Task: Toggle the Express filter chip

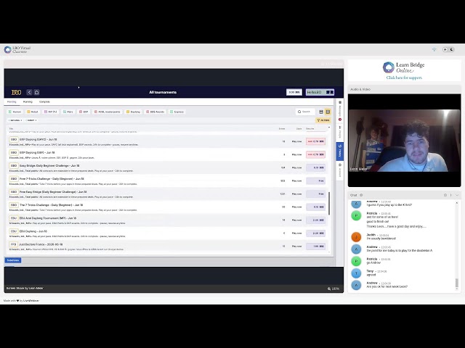Action: tap(177, 112)
